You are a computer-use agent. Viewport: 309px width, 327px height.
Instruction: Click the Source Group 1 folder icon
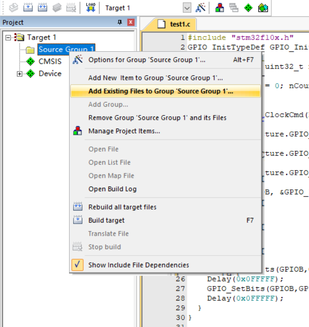(30, 50)
